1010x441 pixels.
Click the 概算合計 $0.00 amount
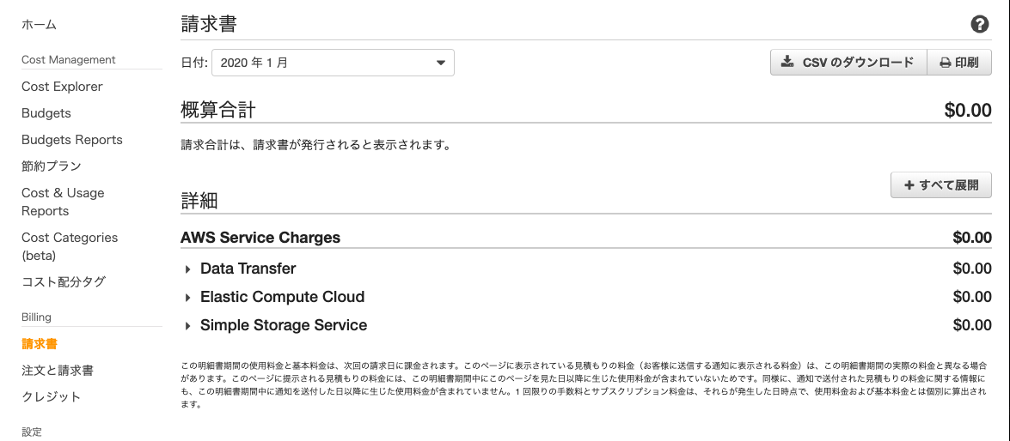point(968,110)
